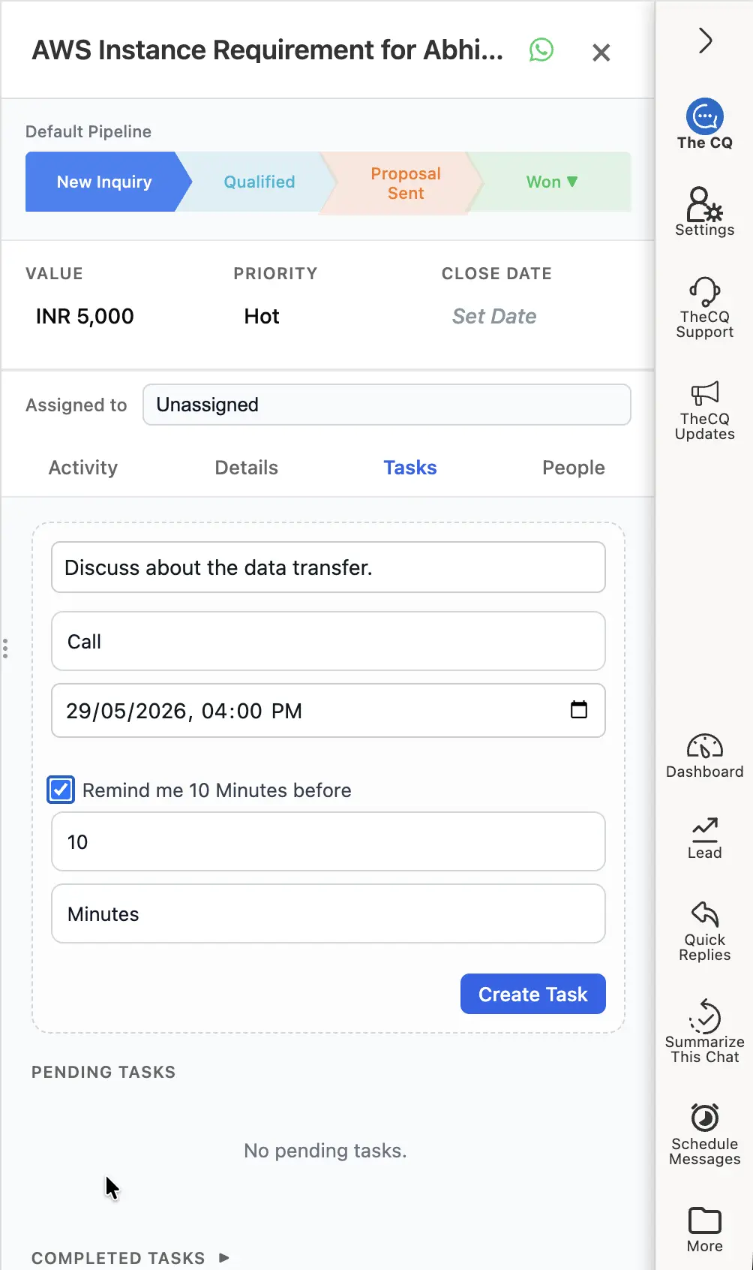Click the task date and time field
753x1270 pixels.
click(x=328, y=710)
